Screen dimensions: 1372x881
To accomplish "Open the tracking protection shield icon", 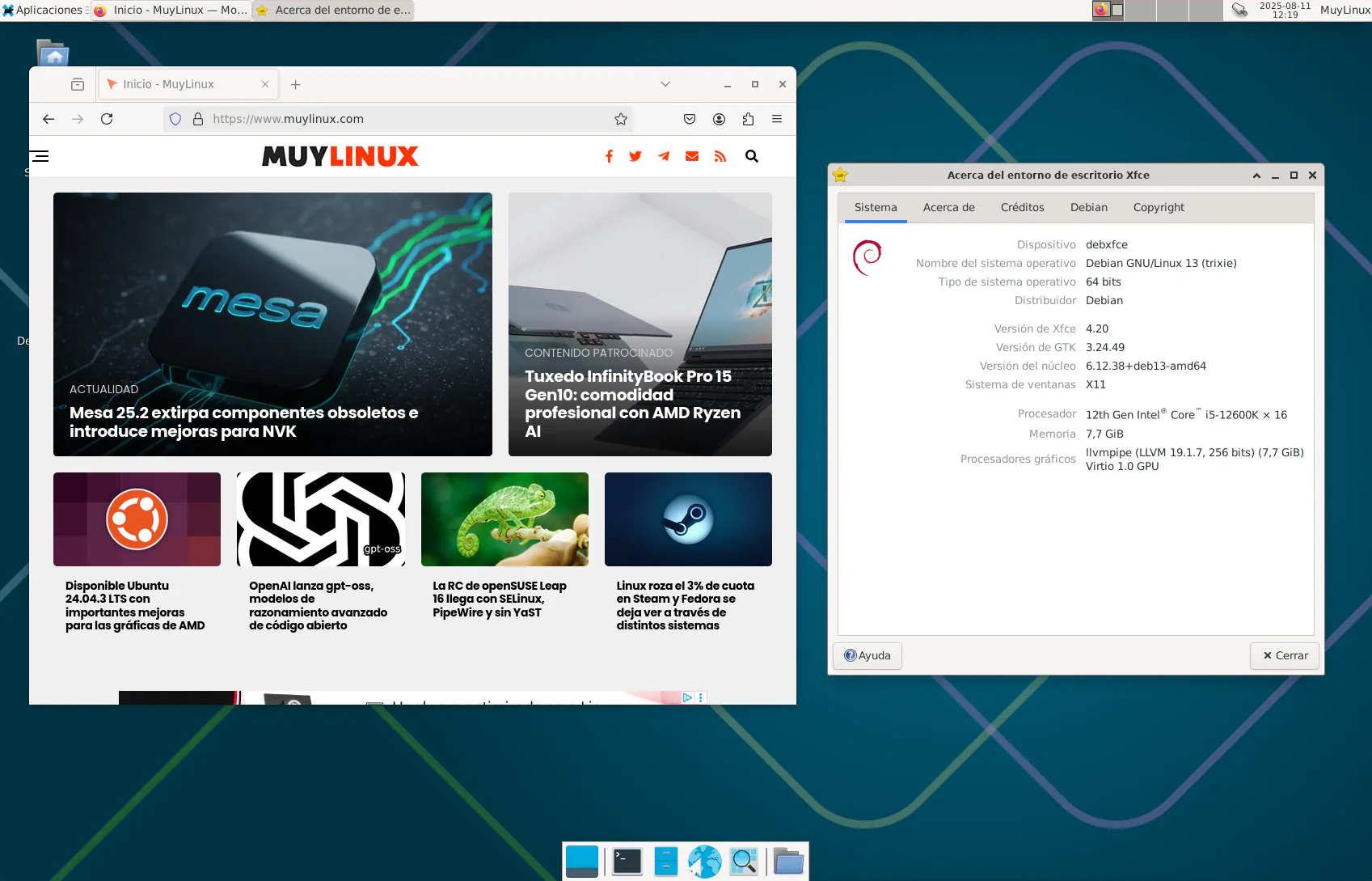I will pyautogui.click(x=175, y=119).
